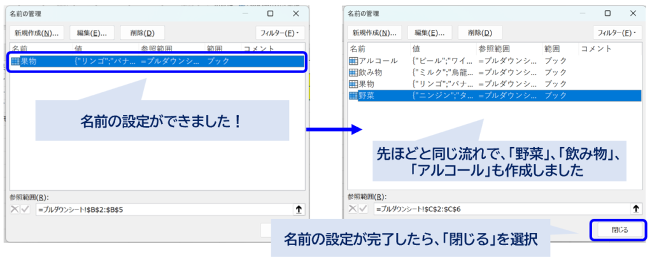Click collapse-dialog arrow in left reference field
652x259 pixels.
tap(299, 209)
